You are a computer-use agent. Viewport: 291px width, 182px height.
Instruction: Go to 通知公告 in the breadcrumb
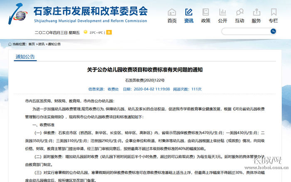(54, 44)
